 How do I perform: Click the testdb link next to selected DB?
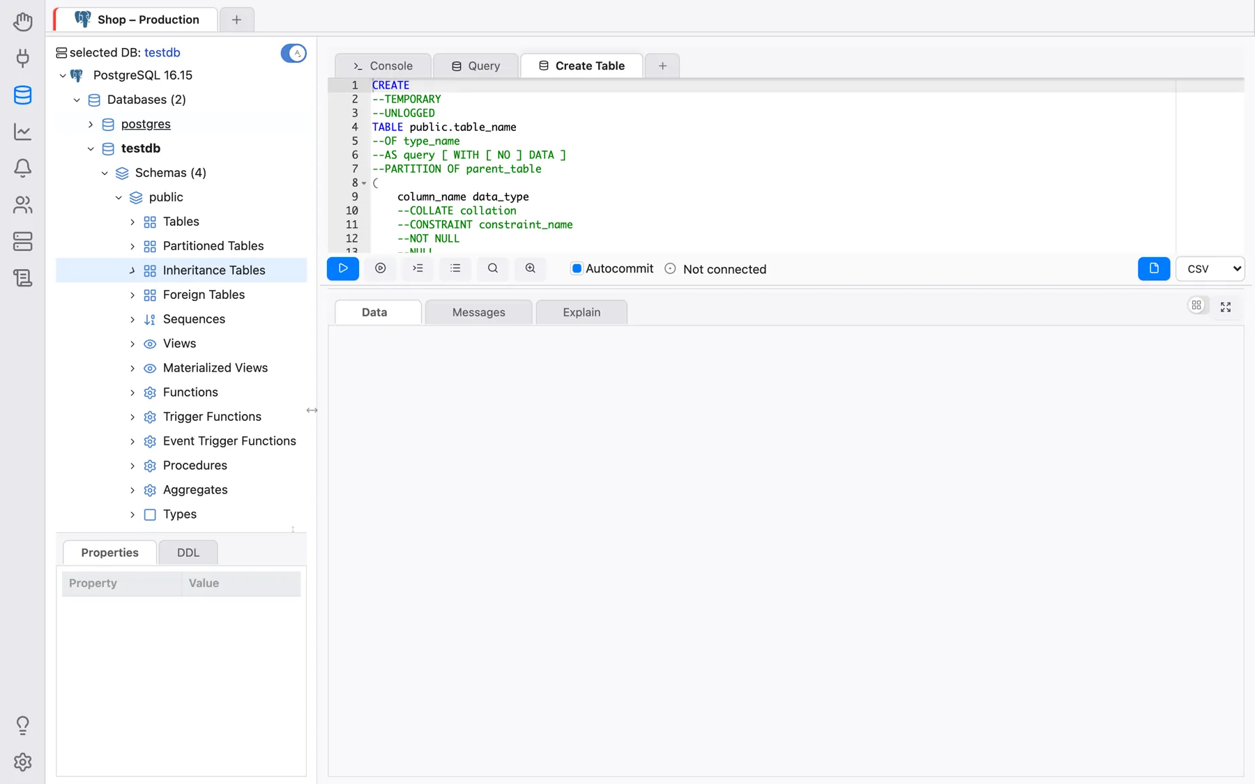pos(162,52)
